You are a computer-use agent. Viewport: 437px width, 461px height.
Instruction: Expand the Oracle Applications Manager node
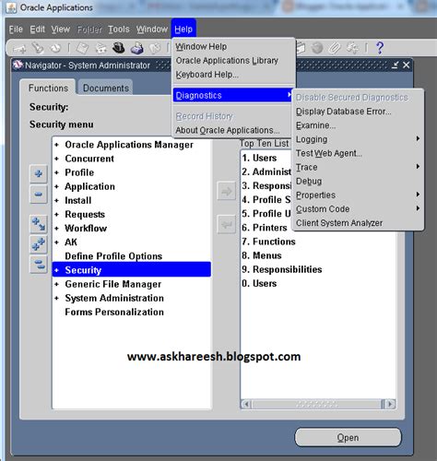56,145
